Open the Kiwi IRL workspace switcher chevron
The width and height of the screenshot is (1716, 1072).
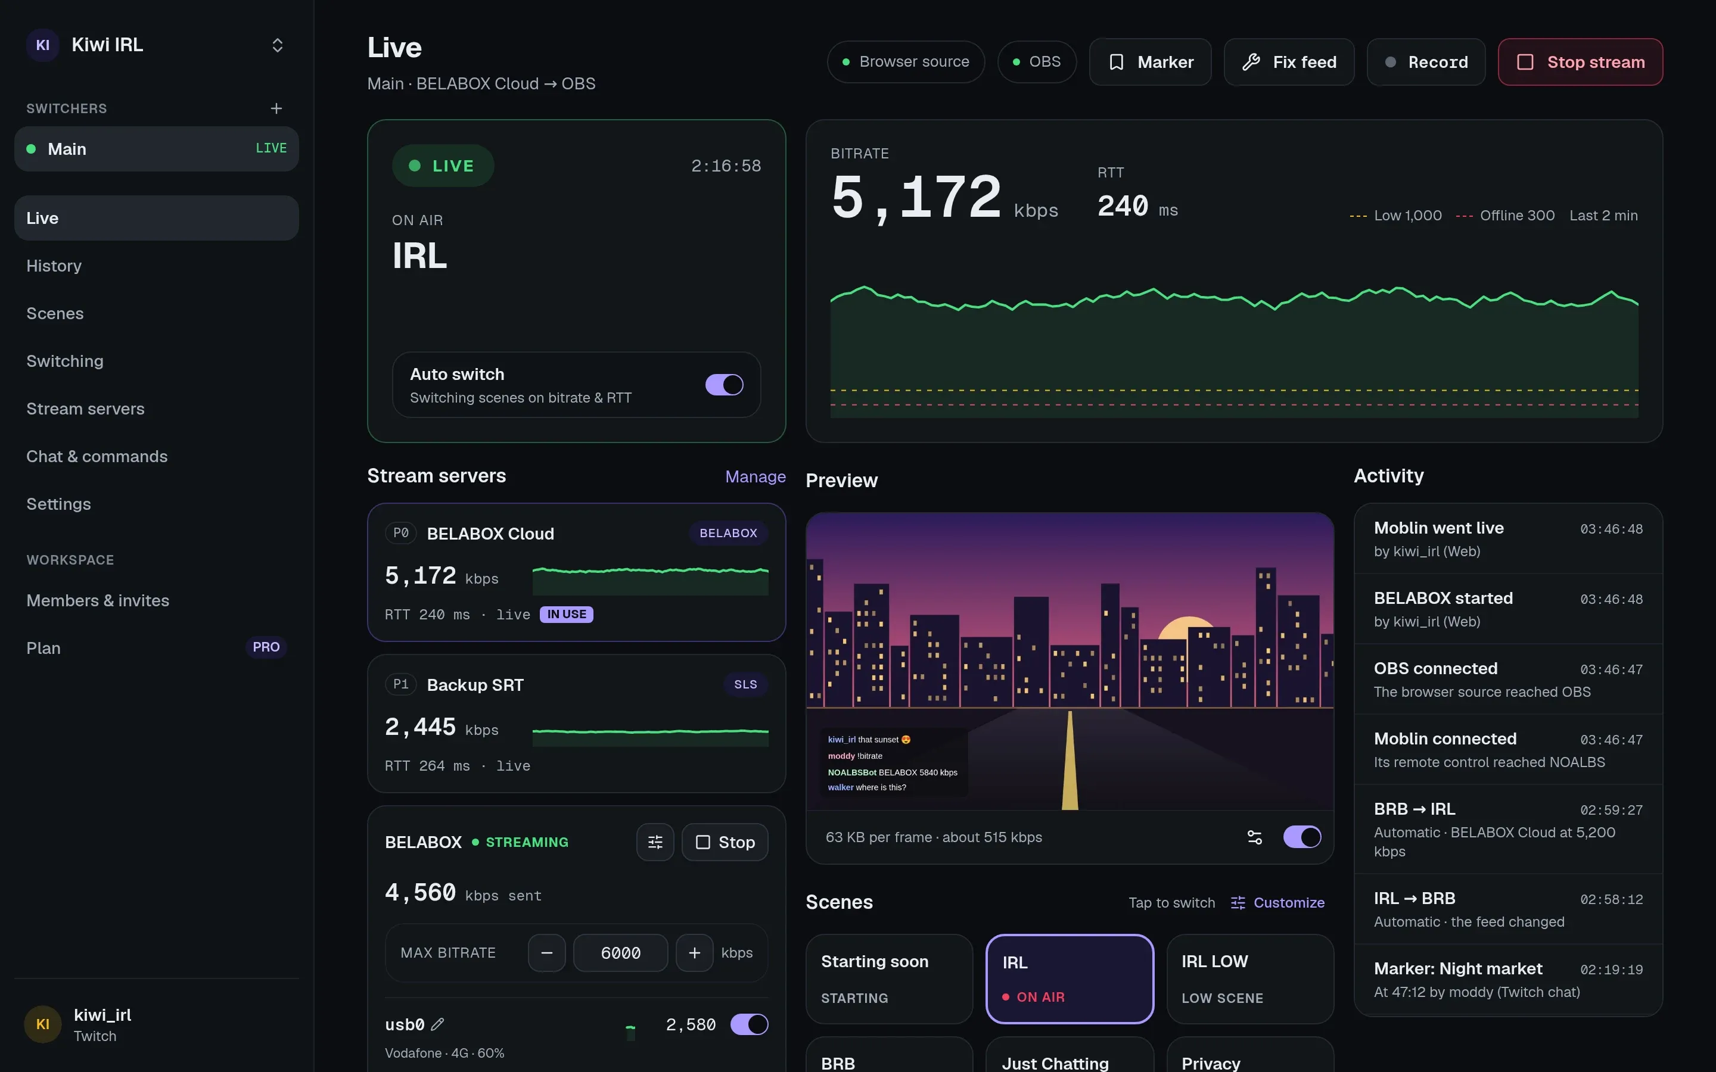(x=277, y=45)
